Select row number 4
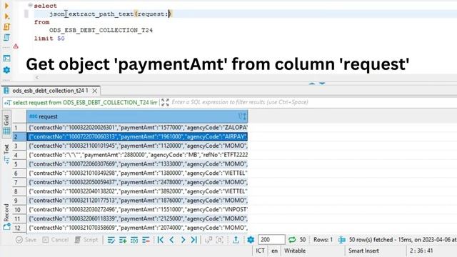This screenshot has height=257, width=457. click(19, 155)
